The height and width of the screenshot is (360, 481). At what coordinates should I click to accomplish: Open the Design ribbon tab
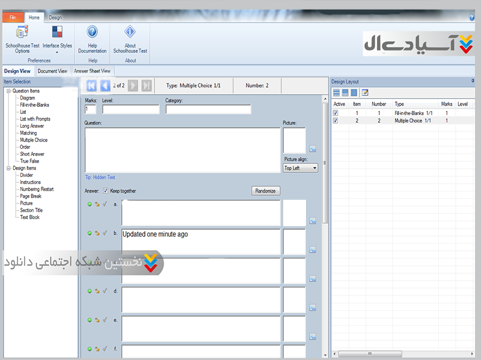pyautogui.click(x=55, y=18)
